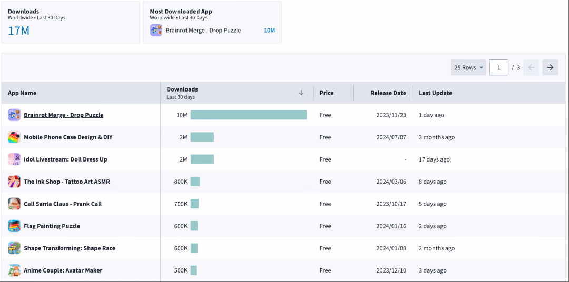
Task: Click release date 2023/11/23
Action: 392,115
